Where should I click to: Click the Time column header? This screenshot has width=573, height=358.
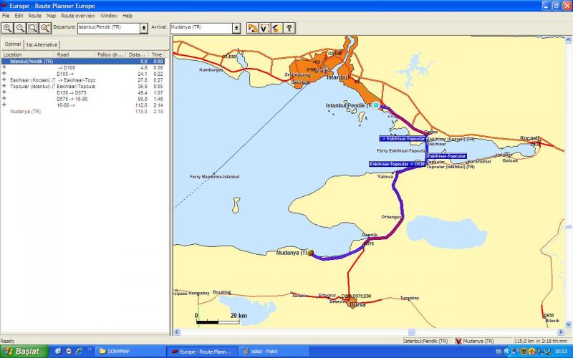157,54
